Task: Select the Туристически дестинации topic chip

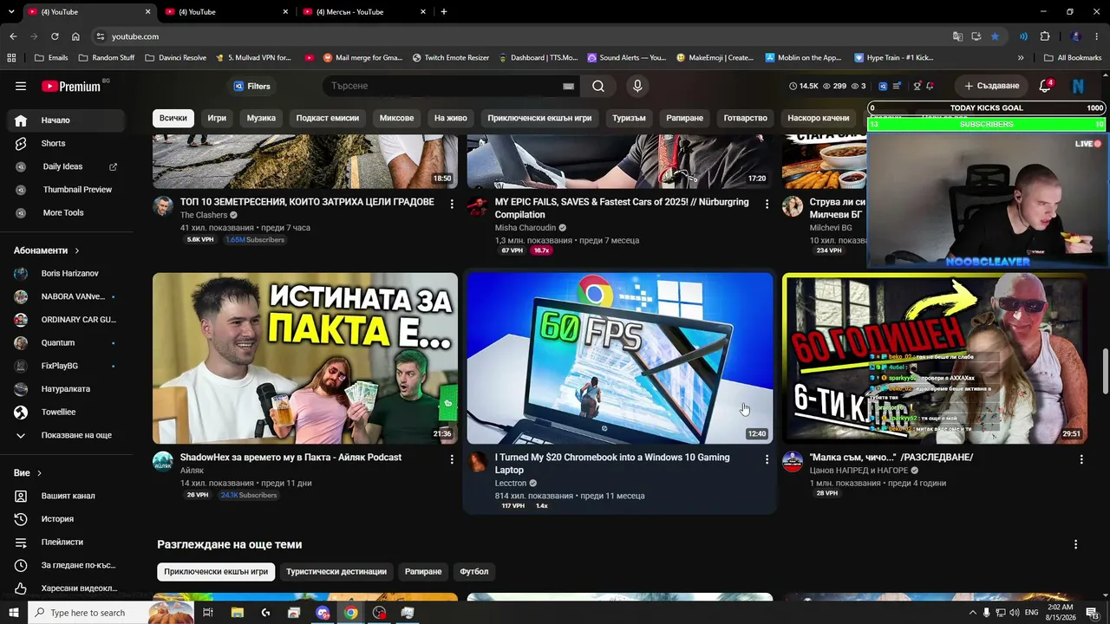Action: [336, 571]
